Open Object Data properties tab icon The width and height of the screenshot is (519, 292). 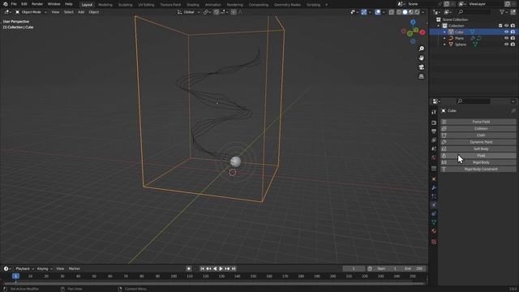pos(434,222)
